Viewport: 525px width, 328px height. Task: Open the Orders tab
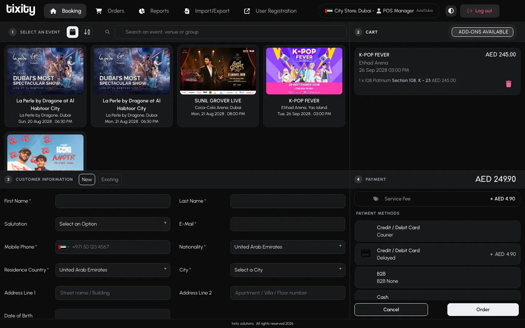pos(110,11)
